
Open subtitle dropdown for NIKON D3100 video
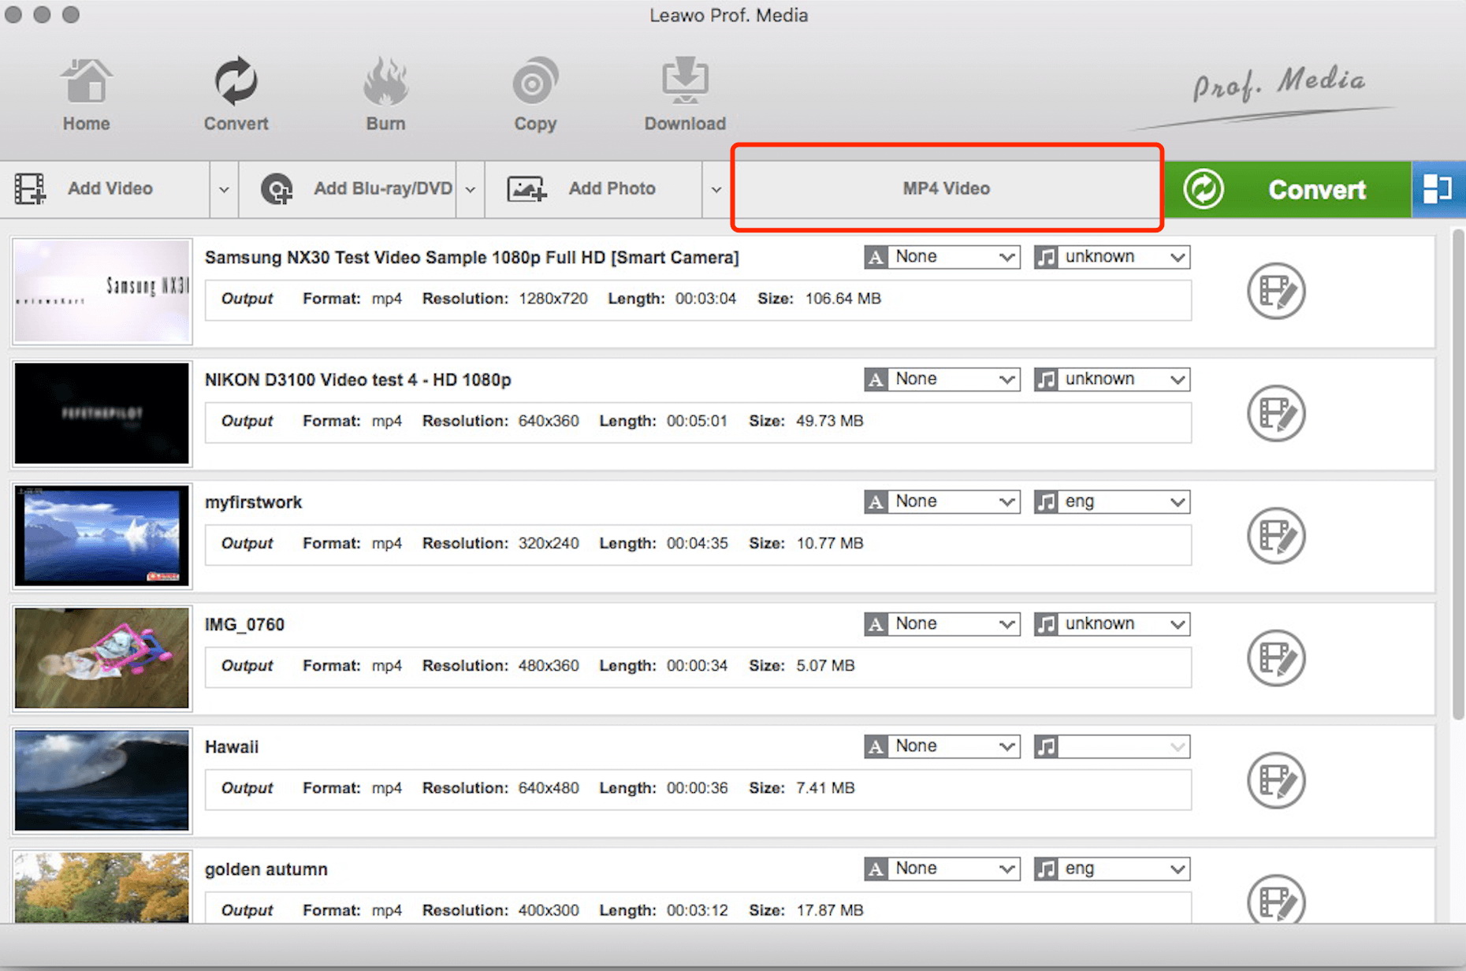point(942,379)
